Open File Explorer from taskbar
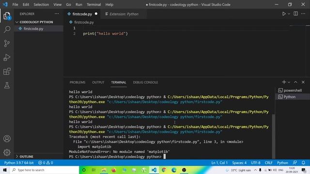This screenshot has width=310, height=174. coord(104,170)
